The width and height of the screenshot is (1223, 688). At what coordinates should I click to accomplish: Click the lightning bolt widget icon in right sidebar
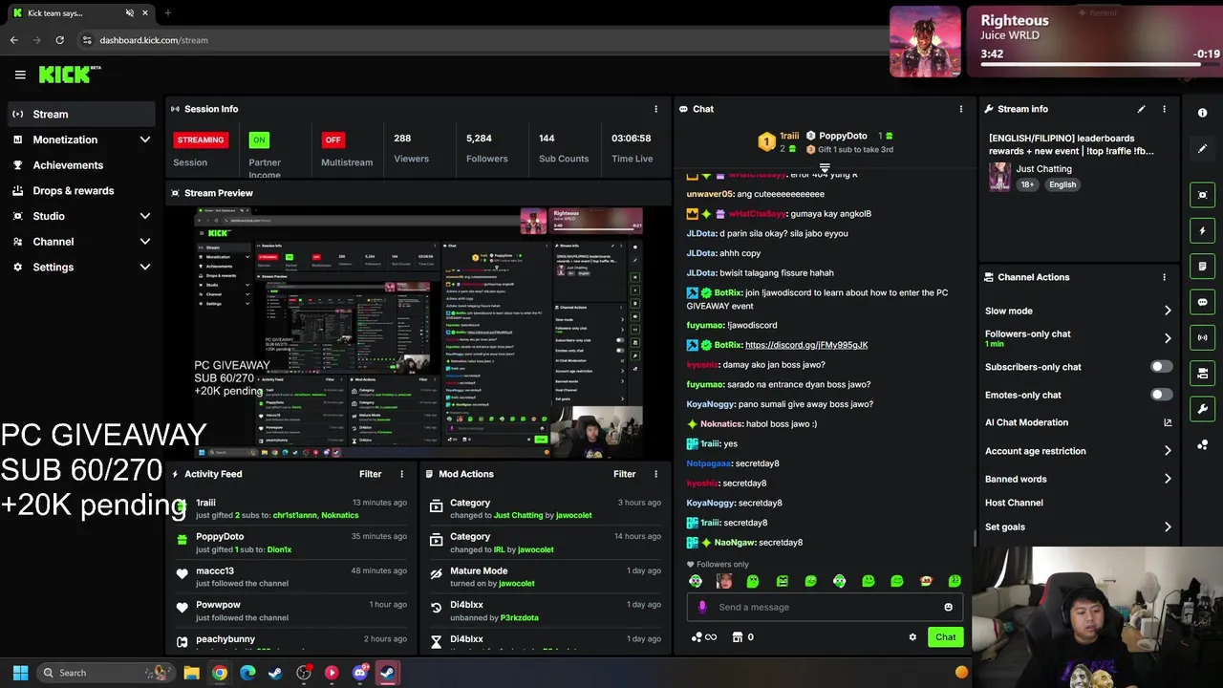(1202, 230)
